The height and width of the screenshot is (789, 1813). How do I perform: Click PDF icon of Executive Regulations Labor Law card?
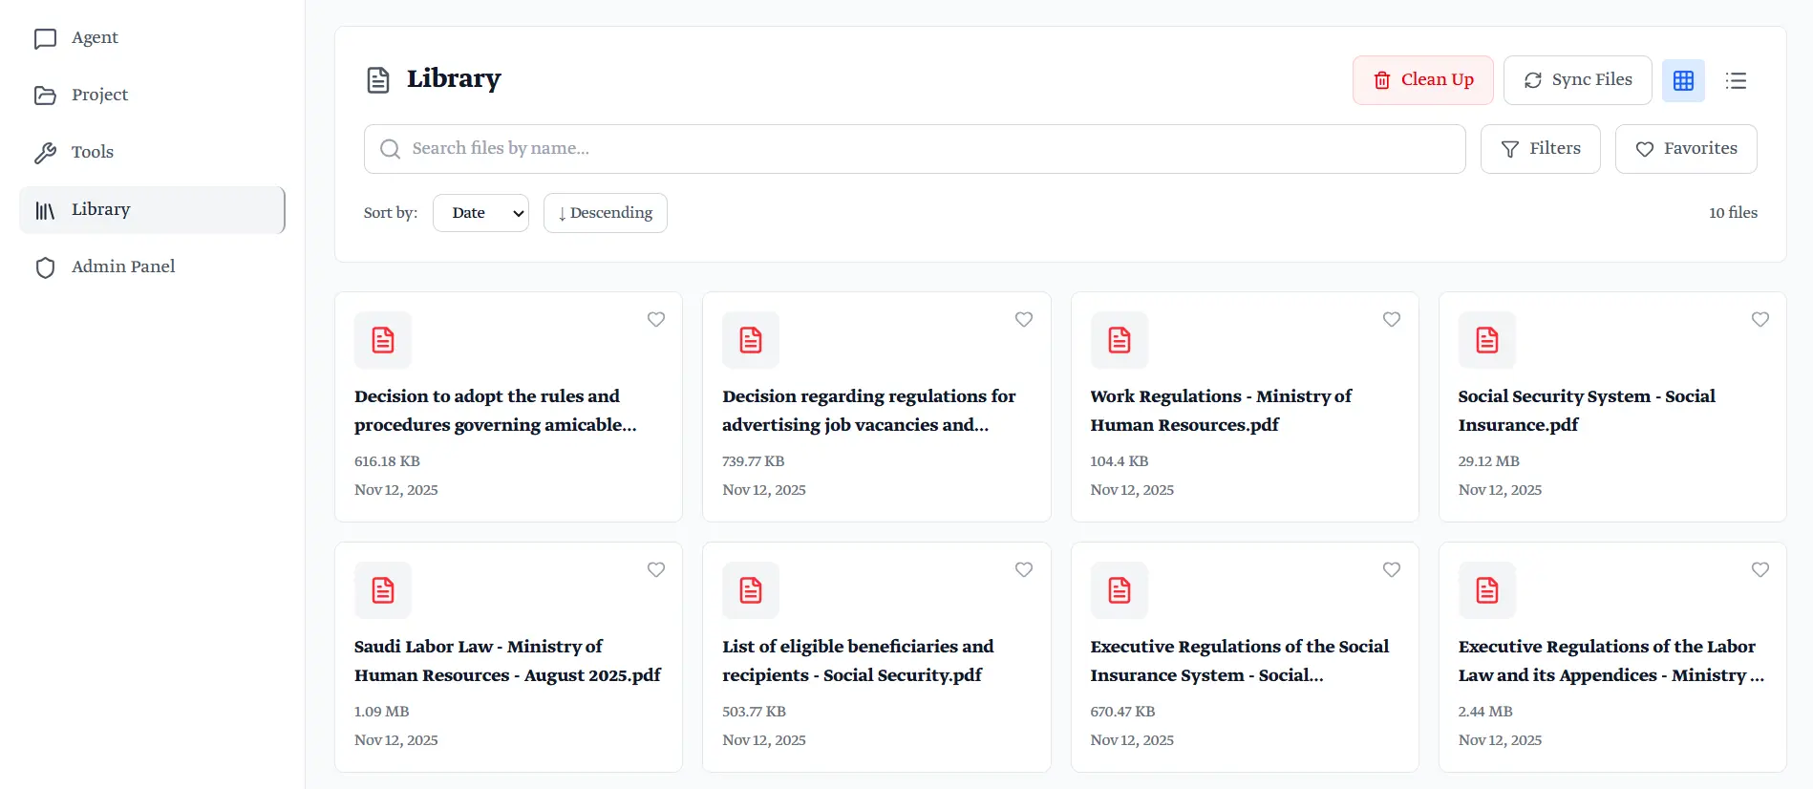(1487, 590)
